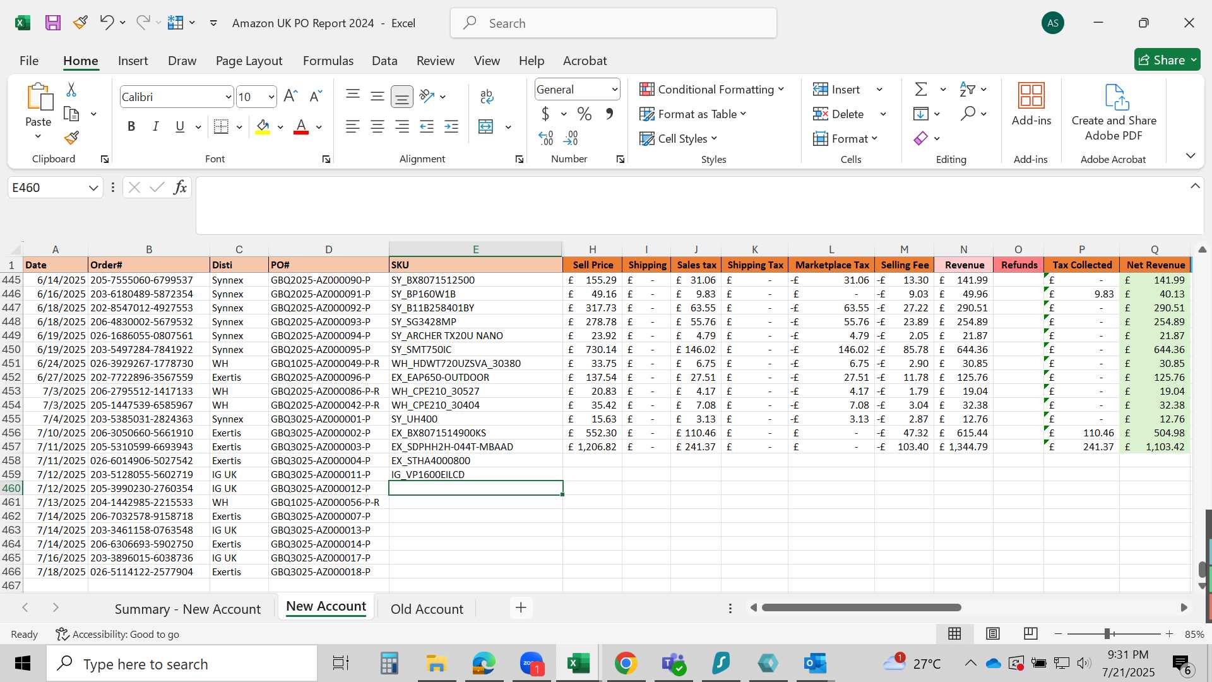The height and width of the screenshot is (682, 1212).
Task: Click Increase Decimal icon
Action: [x=546, y=138]
